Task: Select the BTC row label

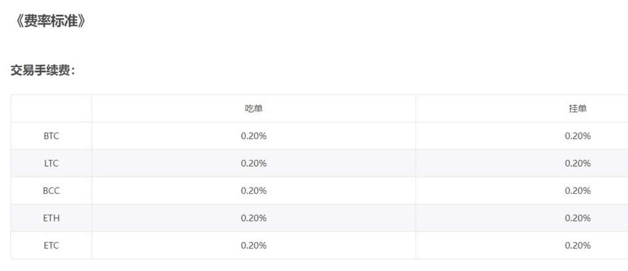Action: coord(51,136)
